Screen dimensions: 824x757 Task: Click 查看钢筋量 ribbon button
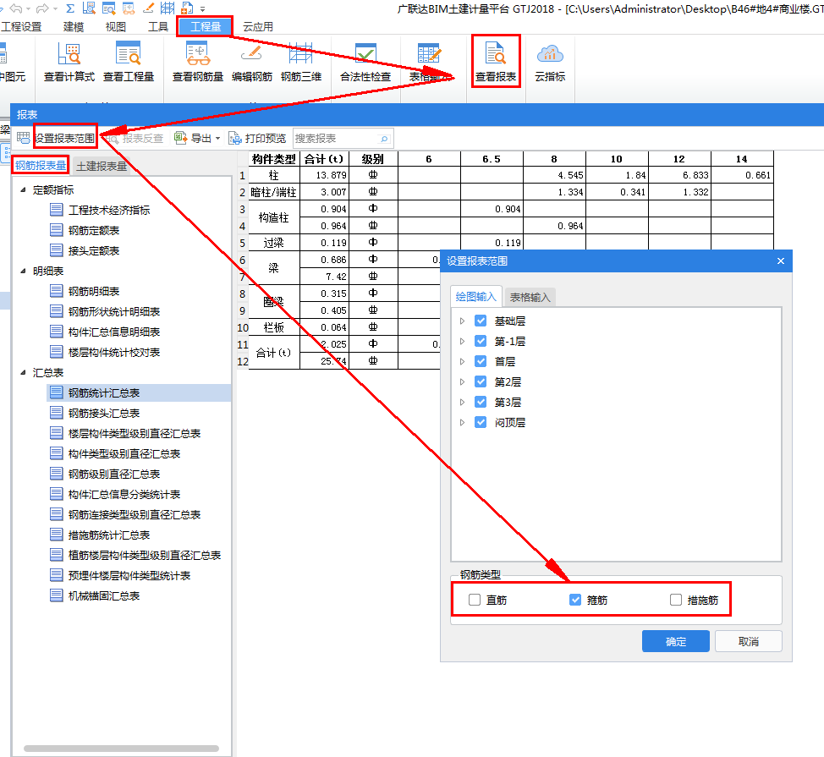coord(198,62)
